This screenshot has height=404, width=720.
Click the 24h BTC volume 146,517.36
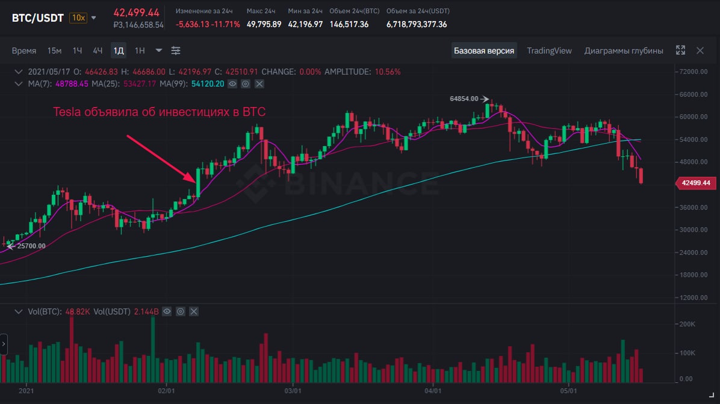coord(349,24)
